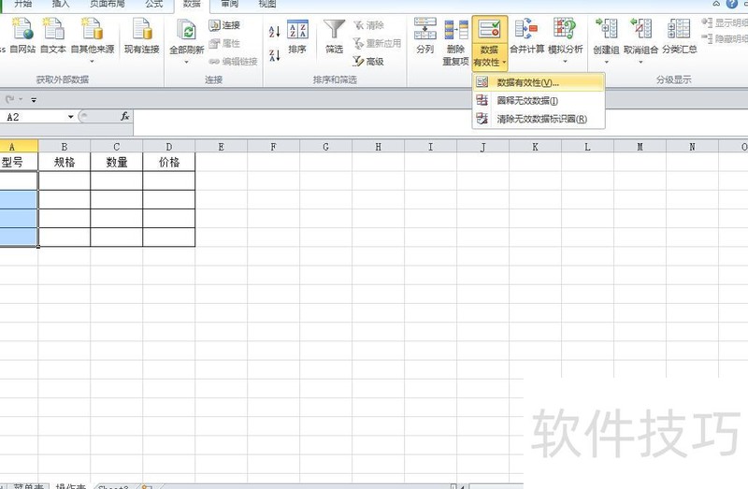Switch to 公式 ribbon tab
The image size is (748, 489).
point(154,4)
